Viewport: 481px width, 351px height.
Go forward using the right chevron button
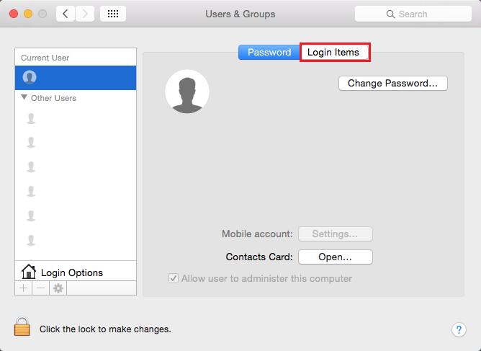(85, 14)
